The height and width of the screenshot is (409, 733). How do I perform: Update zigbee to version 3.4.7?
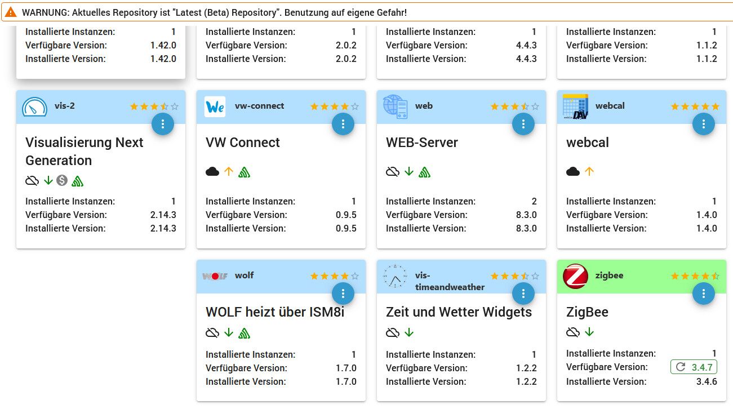click(x=694, y=367)
